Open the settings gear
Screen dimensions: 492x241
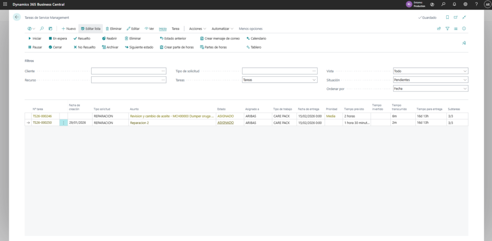tap(465, 4)
